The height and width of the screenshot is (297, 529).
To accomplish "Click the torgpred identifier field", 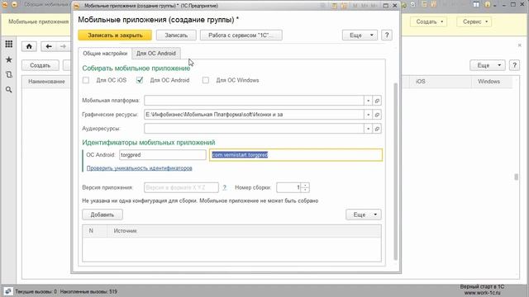I will coord(163,155).
